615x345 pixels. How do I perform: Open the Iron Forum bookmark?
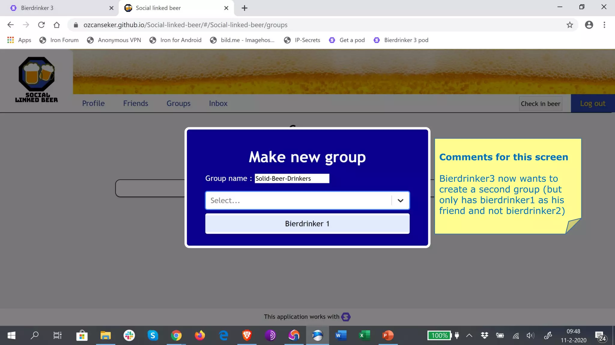tap(59, 40)
